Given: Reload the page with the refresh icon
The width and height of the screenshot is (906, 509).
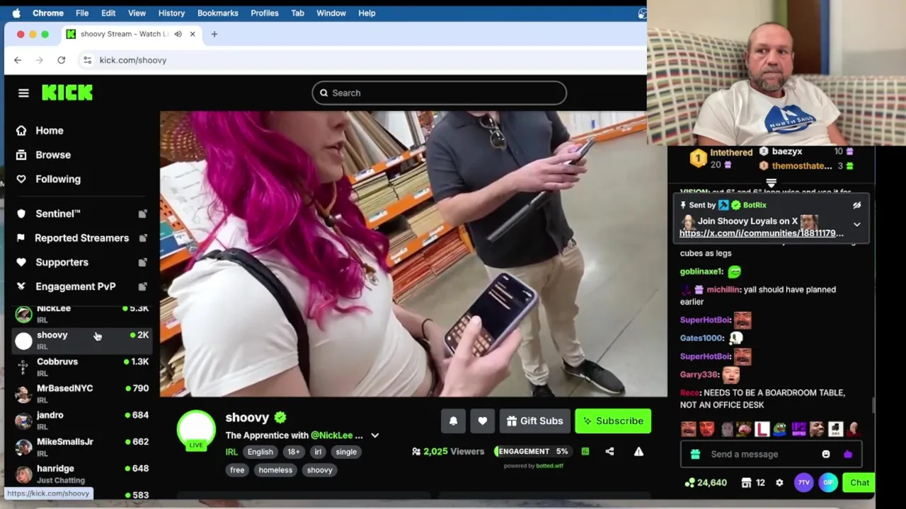Looking at the screenshot, I should tap(62, 60).
